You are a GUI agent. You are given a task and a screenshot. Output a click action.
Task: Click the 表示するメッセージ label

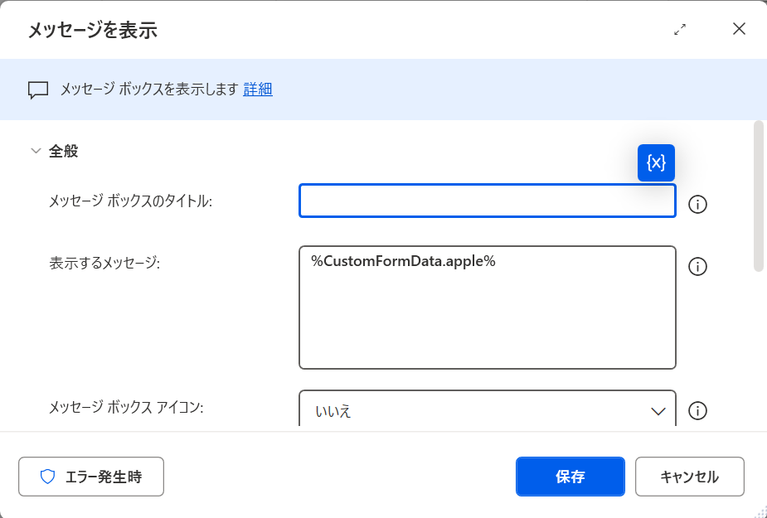tap(104, 263)
